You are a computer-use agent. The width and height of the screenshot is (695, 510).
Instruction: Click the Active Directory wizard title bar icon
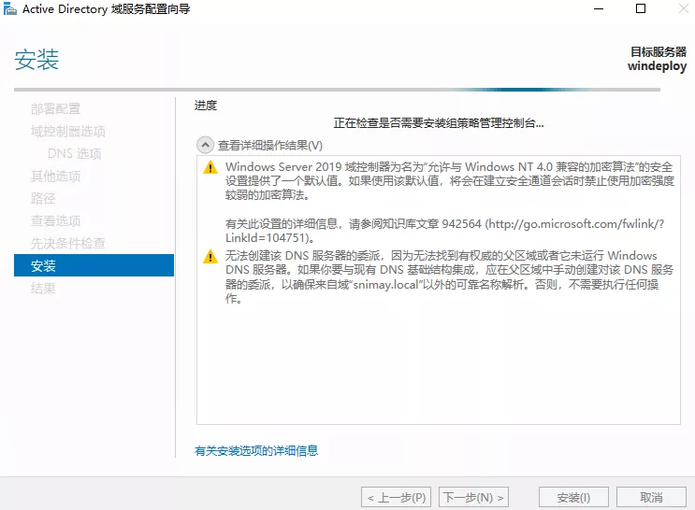tap(10, 10)
